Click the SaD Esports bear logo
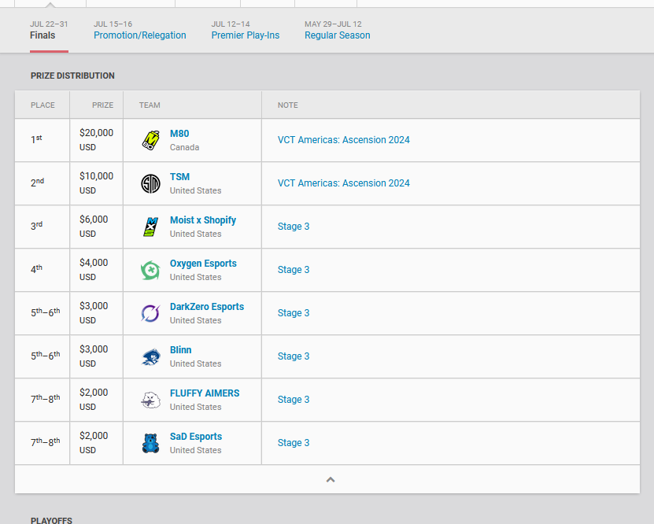The image size is (654, 524). (x=150, y=444)
